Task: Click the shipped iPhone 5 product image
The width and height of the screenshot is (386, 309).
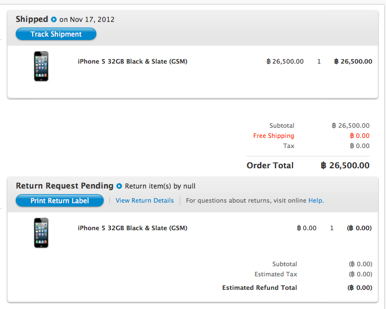Action: [41, 66]
